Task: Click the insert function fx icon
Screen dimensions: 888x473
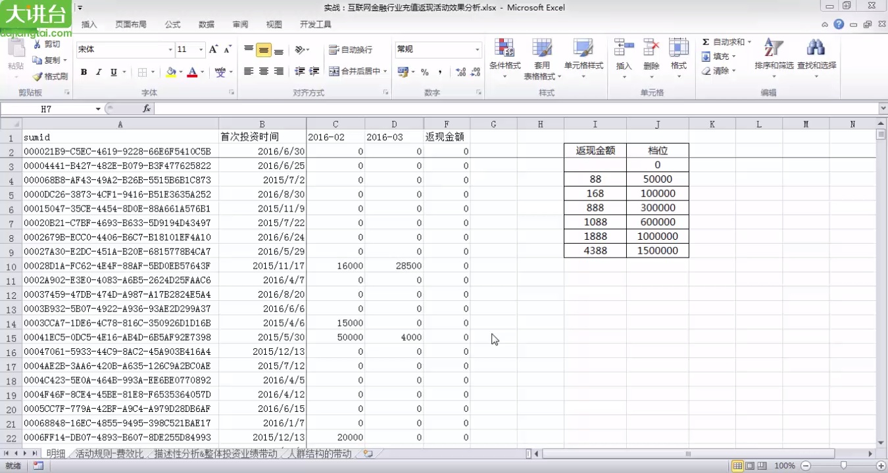Action: pos(147,109)
